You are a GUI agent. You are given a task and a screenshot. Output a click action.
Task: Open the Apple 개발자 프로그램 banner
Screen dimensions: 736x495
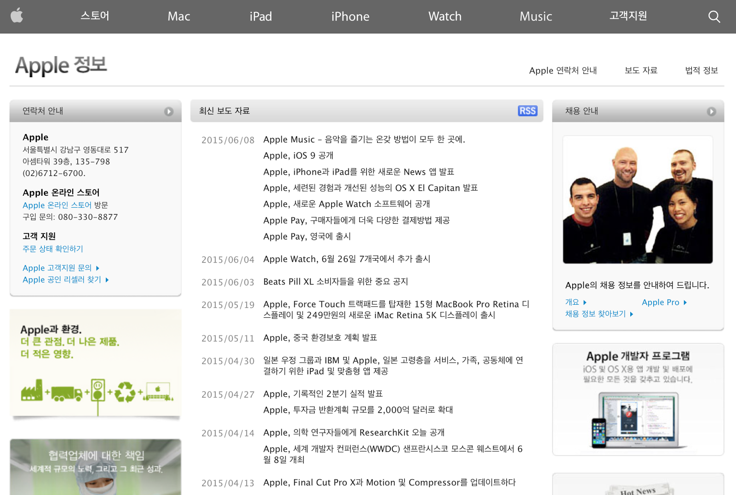(x=638, y=399)
